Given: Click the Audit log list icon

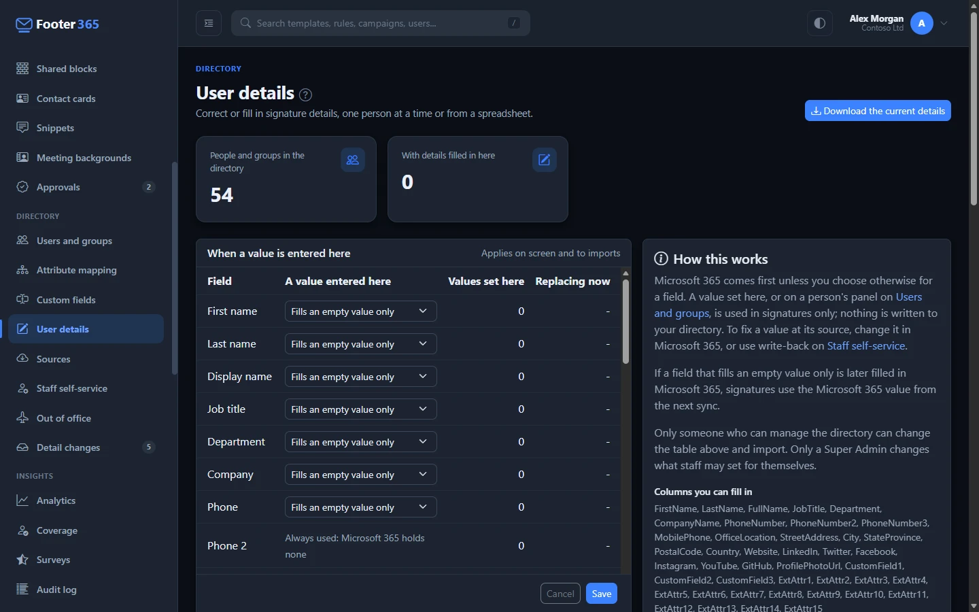Looking at the screenshot, I should coord(22,590).
